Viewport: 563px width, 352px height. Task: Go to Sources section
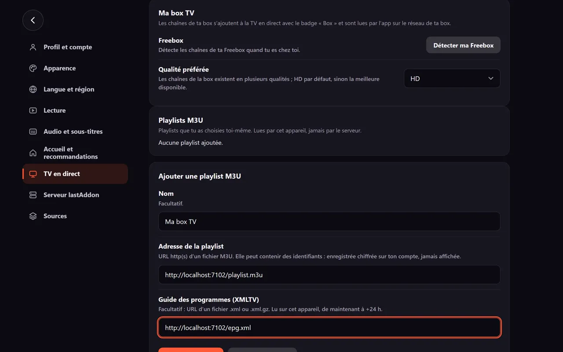pos(75,216)
